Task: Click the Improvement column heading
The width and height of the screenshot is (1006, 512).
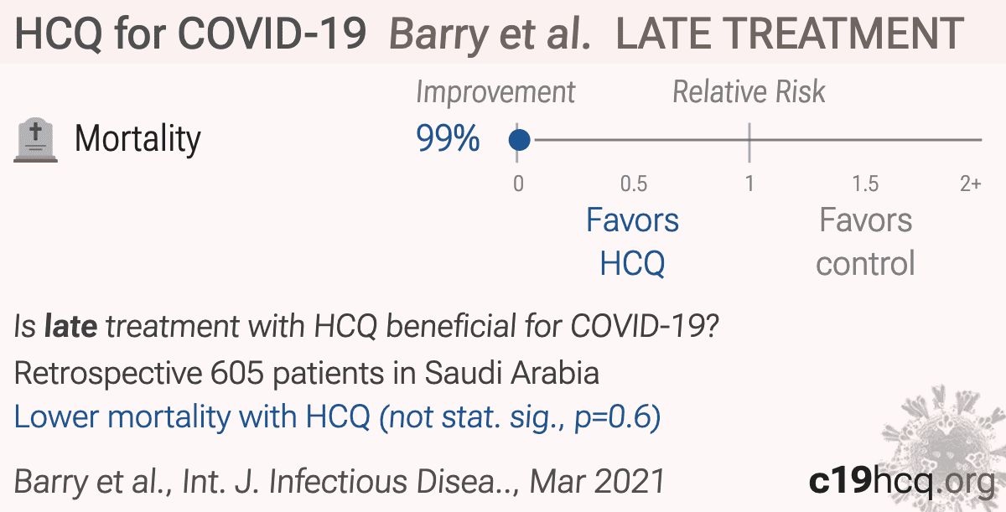Action: coord(495,92)
